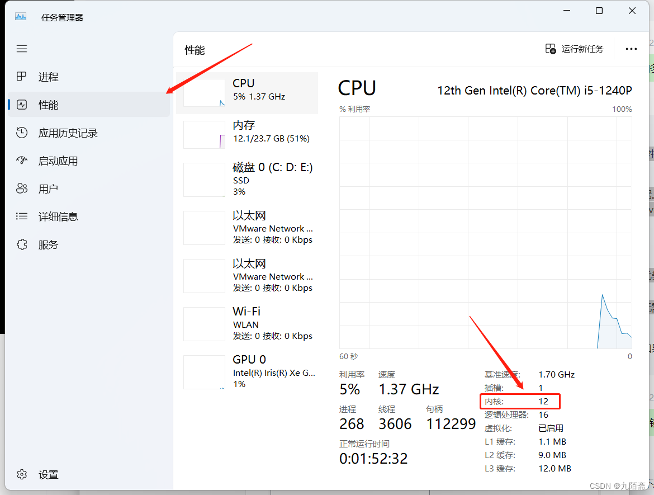
Task: Click the Run new task (运行新任务) icon
Action: coord(551,49)
